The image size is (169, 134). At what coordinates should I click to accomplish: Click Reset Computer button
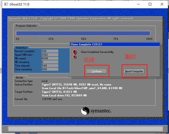[134, 71]
